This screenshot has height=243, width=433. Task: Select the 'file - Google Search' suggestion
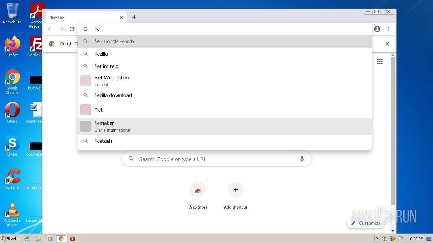pyautogui.click(x=225, y=42)
